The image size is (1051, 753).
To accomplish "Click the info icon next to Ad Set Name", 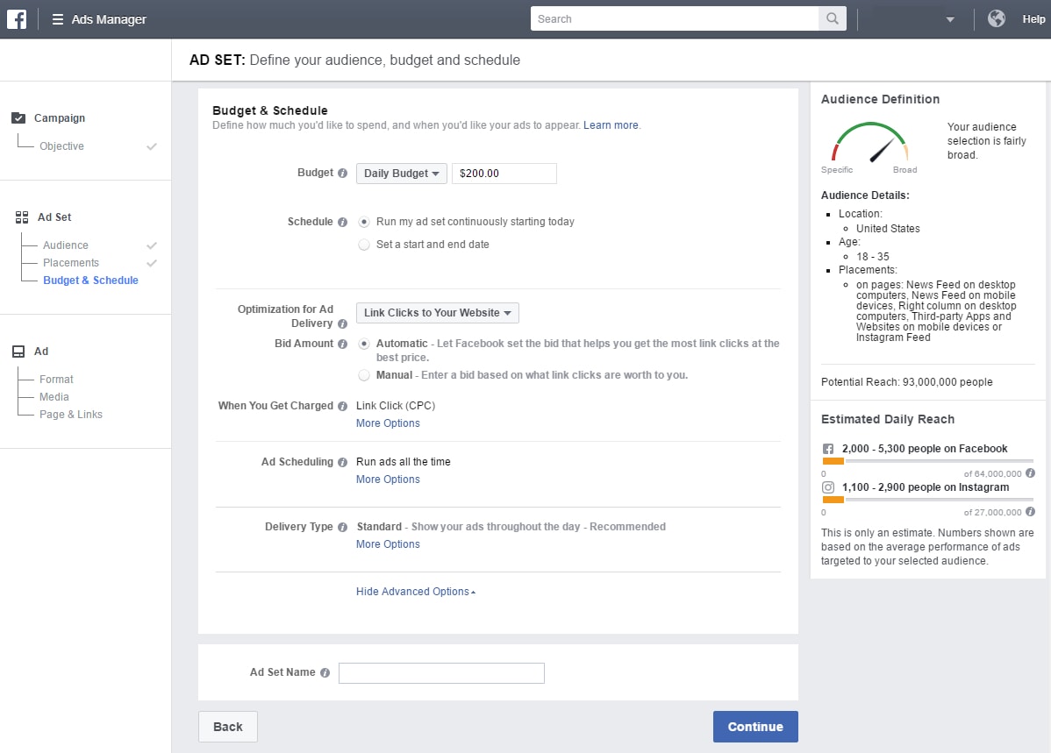I will tap(325, 672).
